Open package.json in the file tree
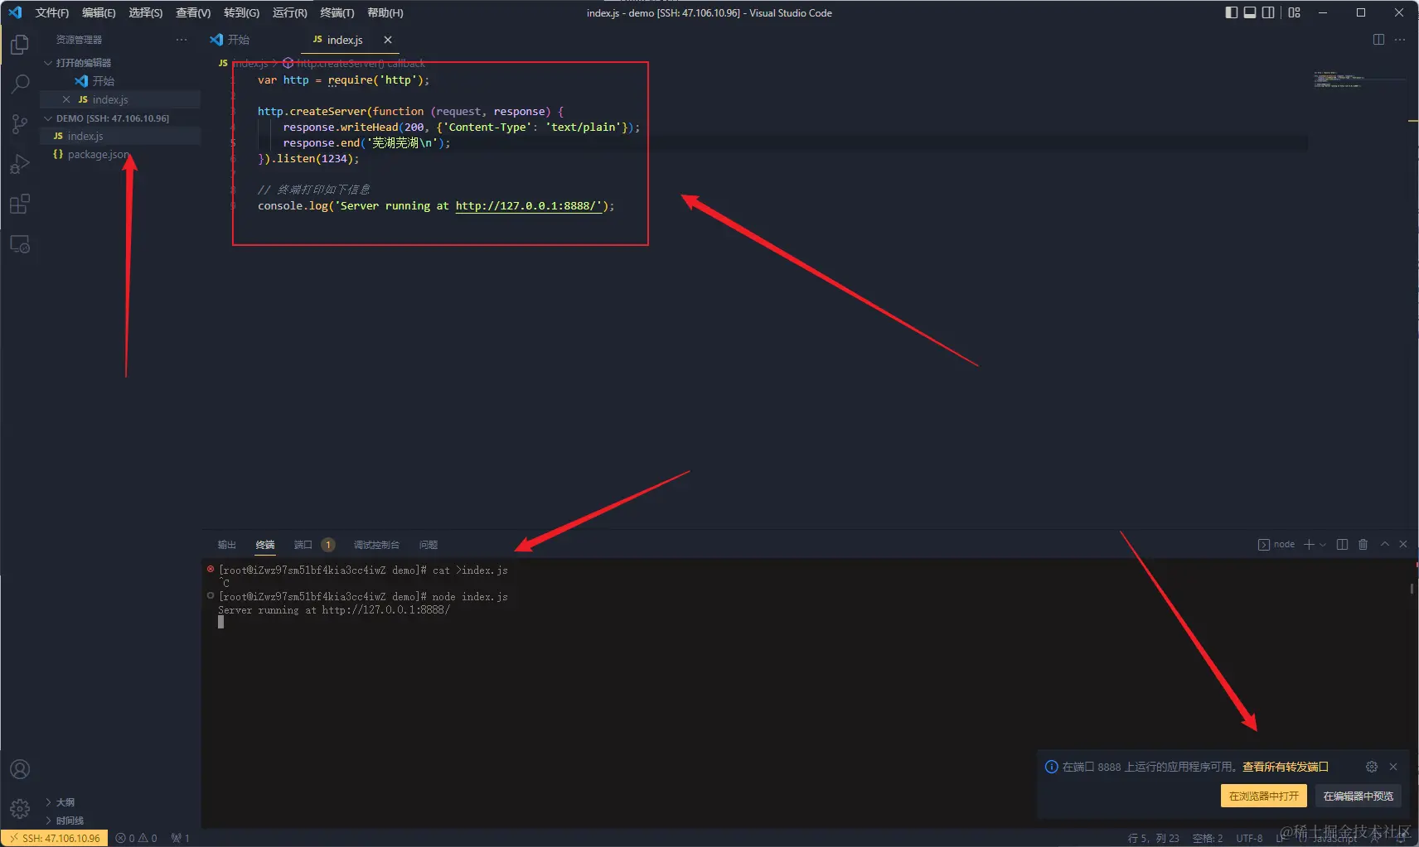 [x=120, y=155]
